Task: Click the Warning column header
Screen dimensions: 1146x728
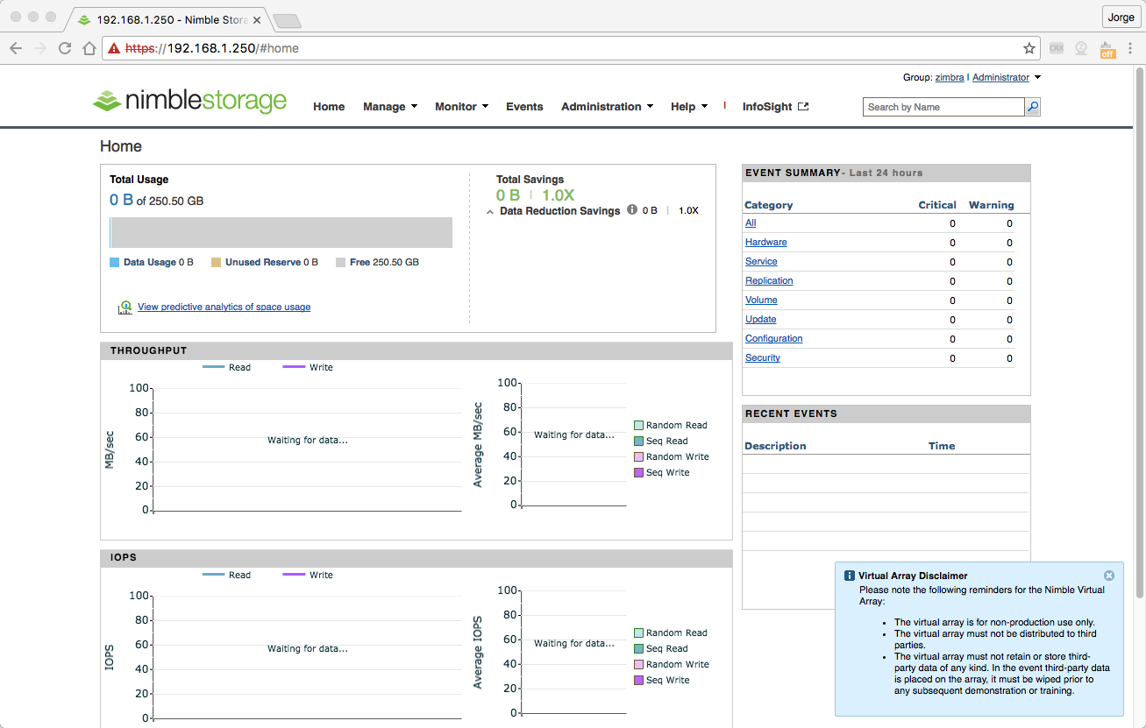Action: coord(992,205)
